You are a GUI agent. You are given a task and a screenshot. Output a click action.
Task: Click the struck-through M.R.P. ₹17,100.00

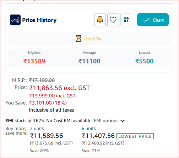42,80
